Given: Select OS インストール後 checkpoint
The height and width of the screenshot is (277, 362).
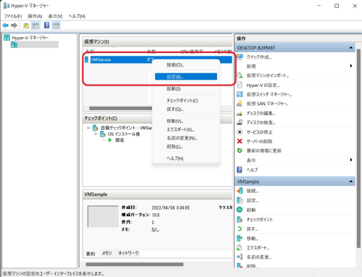Looking at the screenshot, I should pos(124,134).
